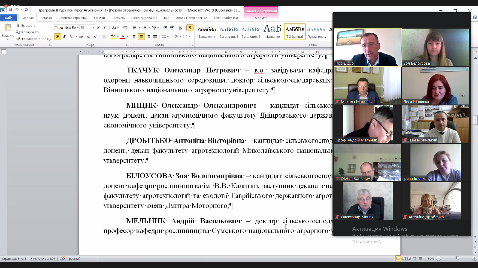Apply subscript formatting icon
The width and height of the screenshot is (478, 268).
pos(88,37)
